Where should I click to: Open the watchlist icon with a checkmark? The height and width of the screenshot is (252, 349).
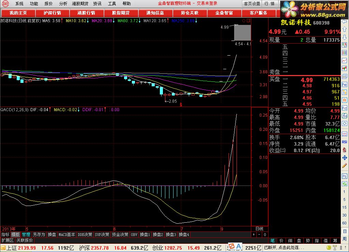pos(344,45)
